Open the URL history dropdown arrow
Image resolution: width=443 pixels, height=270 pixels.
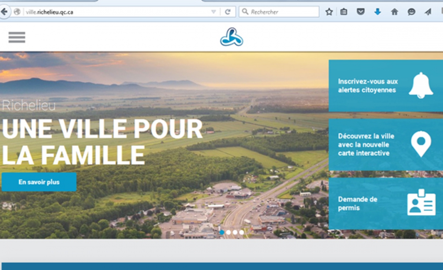coord(214,12)
